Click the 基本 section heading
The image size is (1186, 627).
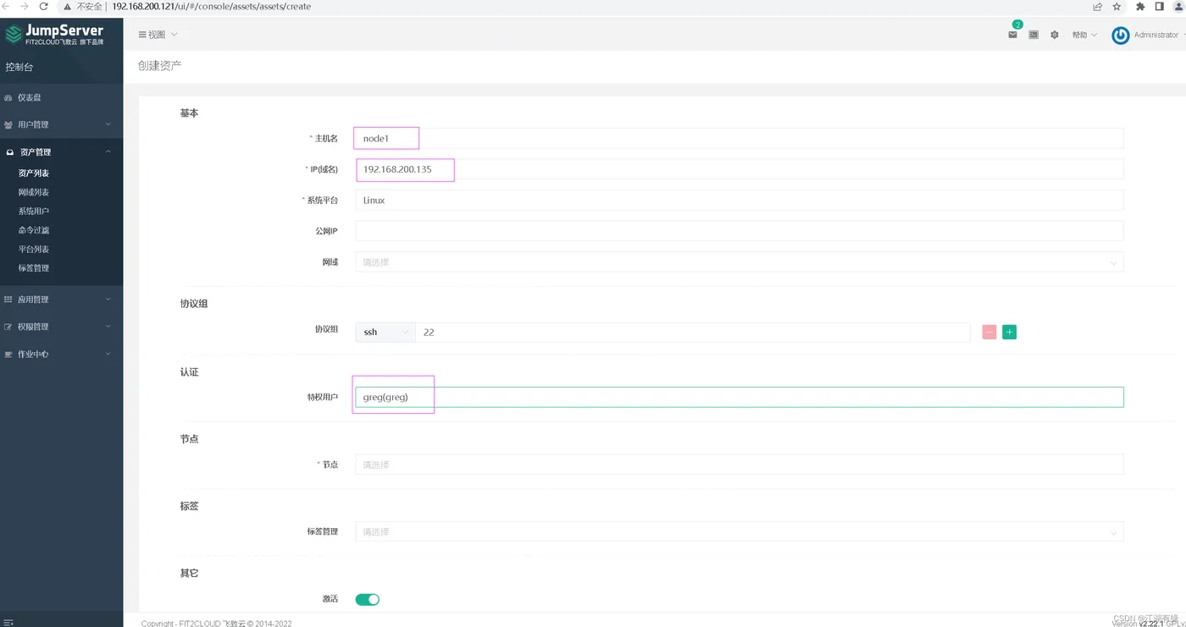[x=189, y=113]
